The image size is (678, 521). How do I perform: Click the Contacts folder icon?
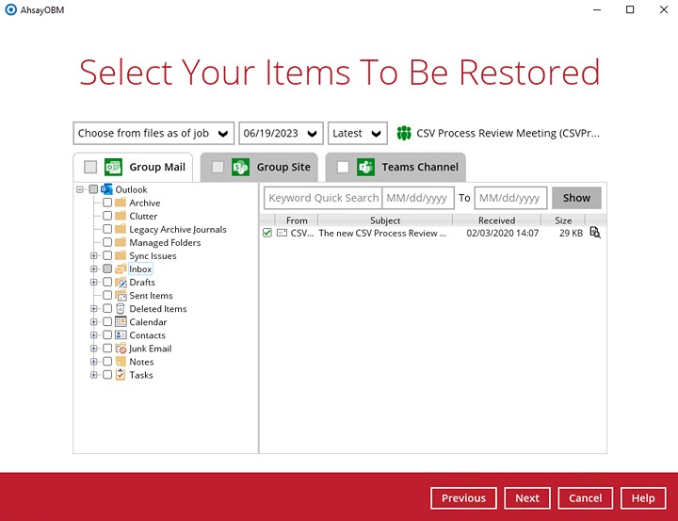click(121, 335)
